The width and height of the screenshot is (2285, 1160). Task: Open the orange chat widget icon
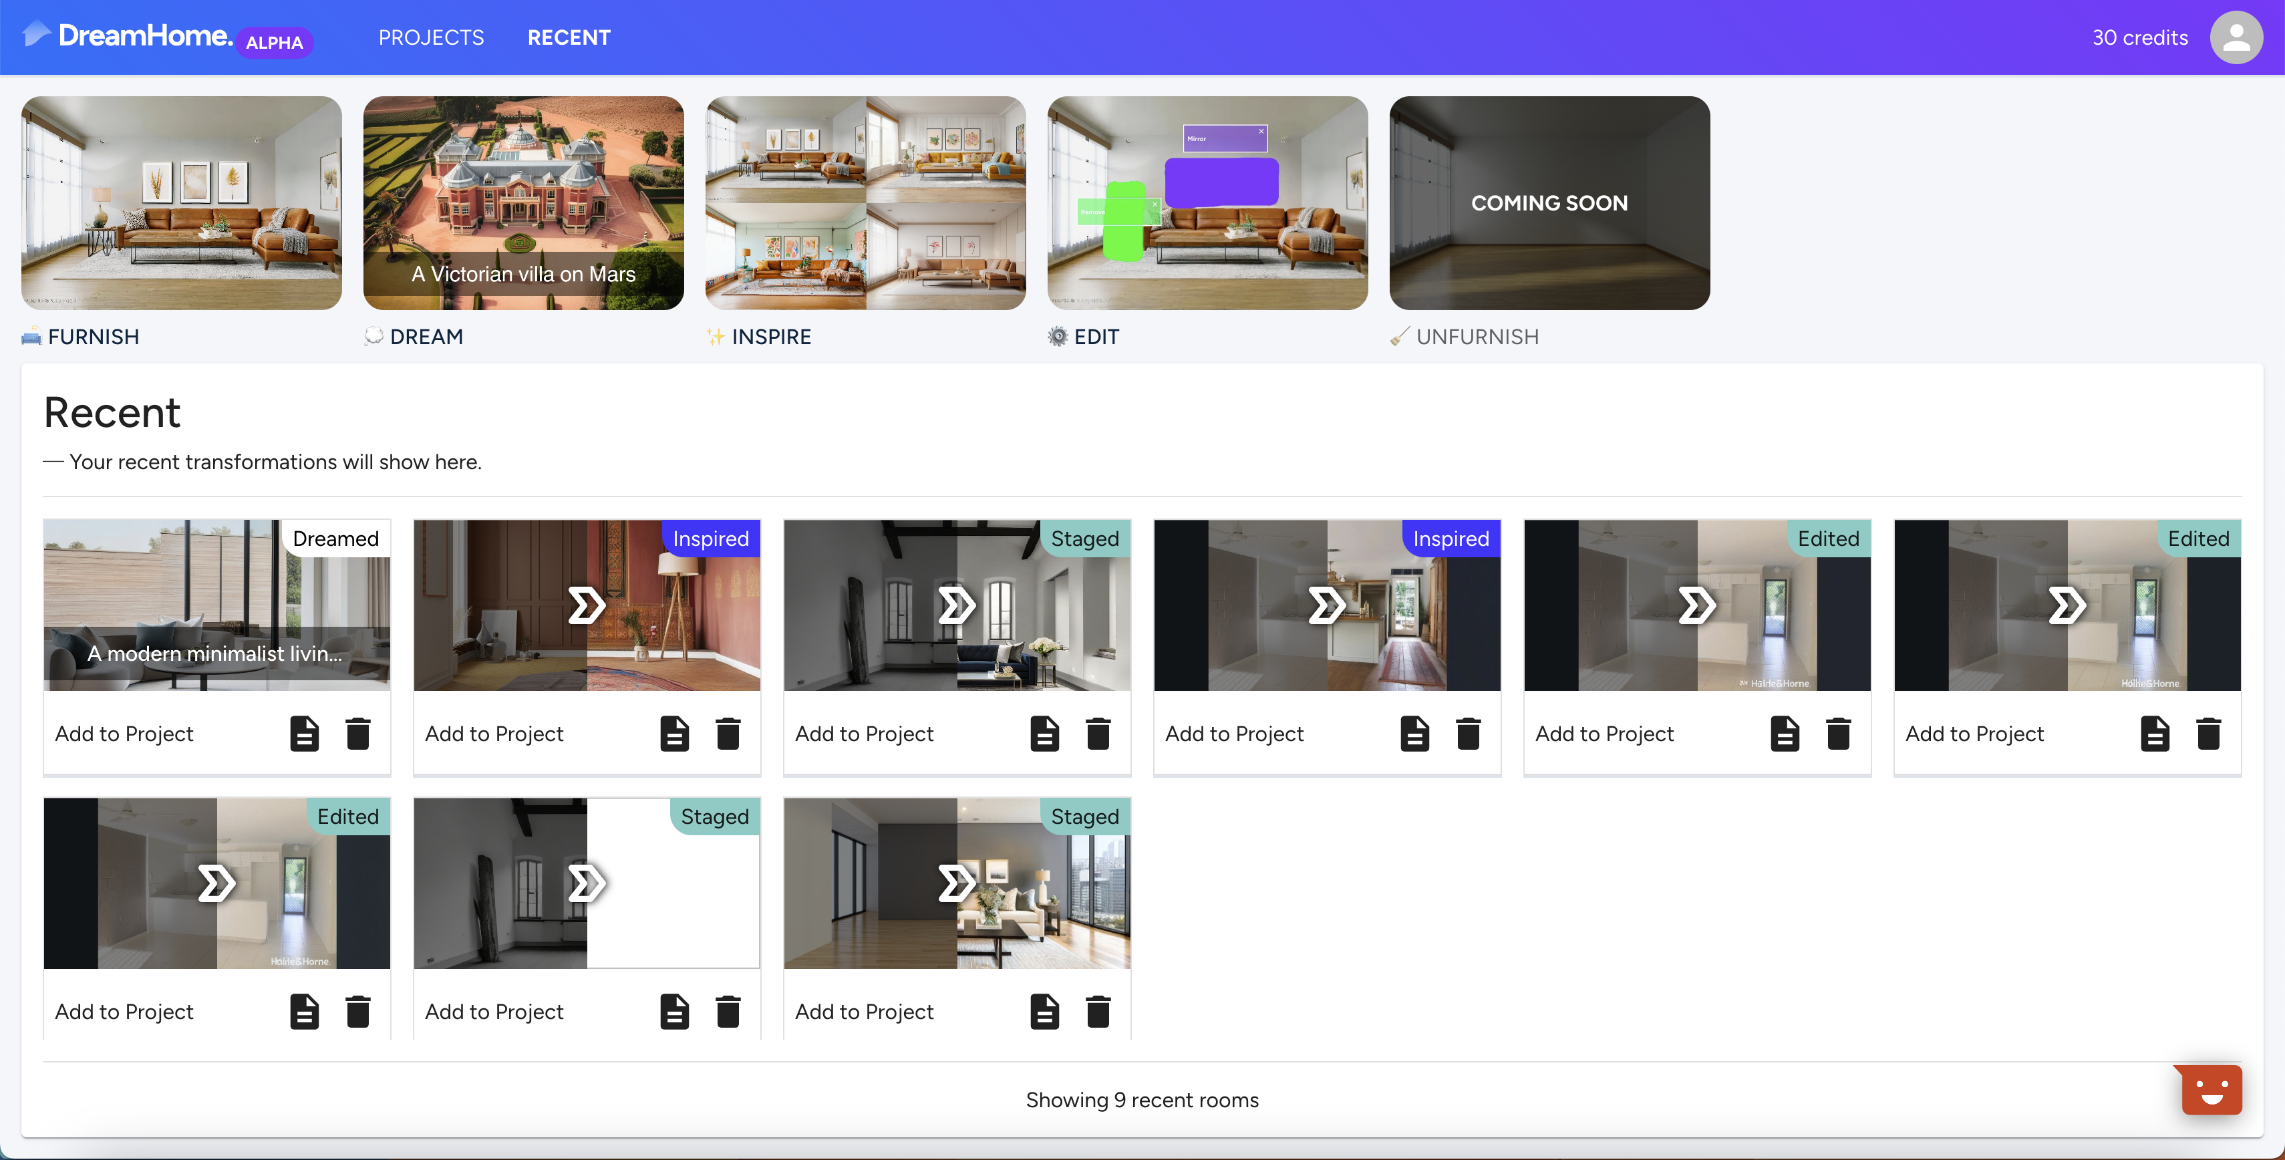click(x=2212, y=1090)
